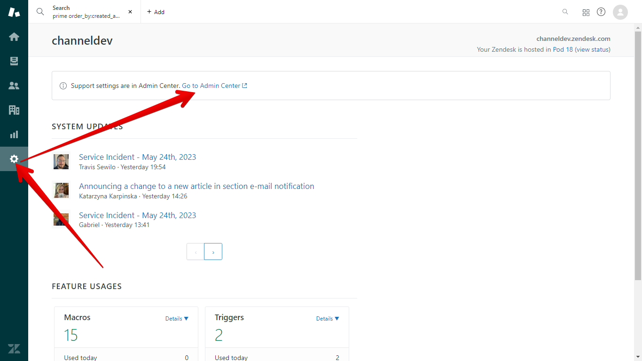Click the Zendesk Z logo at the sidebar bottom
Viewport: 642px width, 361px height.
14,349
